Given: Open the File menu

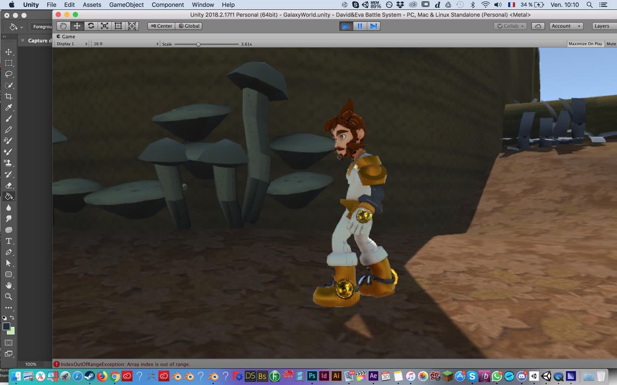Looking at the screenshot, I should (x=52, y=5).
